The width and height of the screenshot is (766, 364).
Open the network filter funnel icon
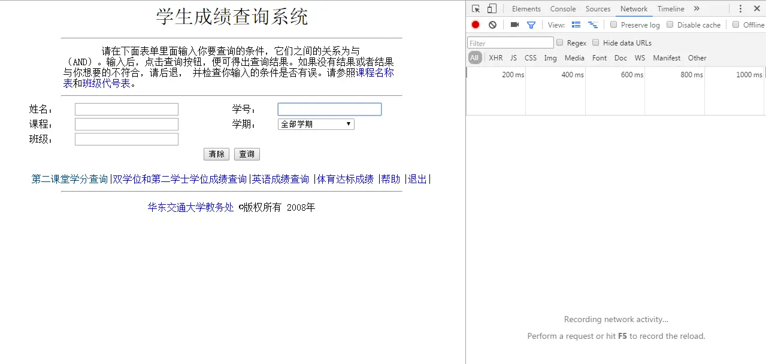tap(531, 25)
